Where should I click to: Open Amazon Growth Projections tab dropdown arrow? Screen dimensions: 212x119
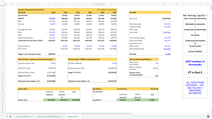pyautogui.click(x=62, y=116)
